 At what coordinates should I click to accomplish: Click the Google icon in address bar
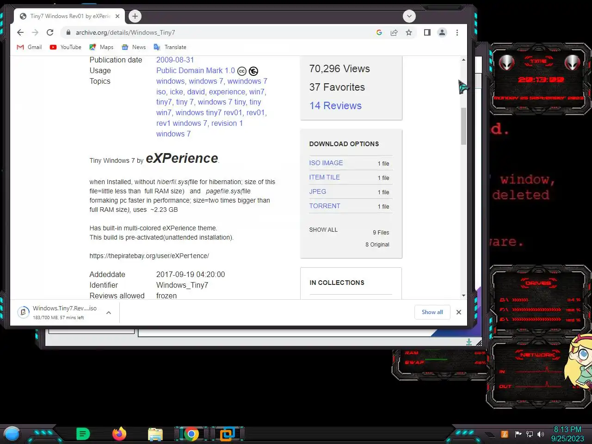pyautogui.click(x=379, y=32)
